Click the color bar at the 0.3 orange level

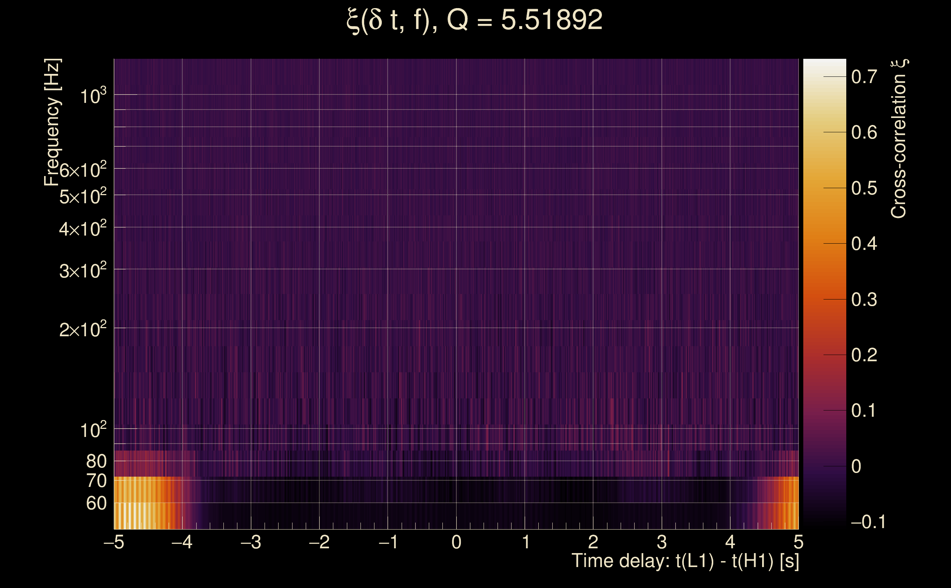point(824,300)
